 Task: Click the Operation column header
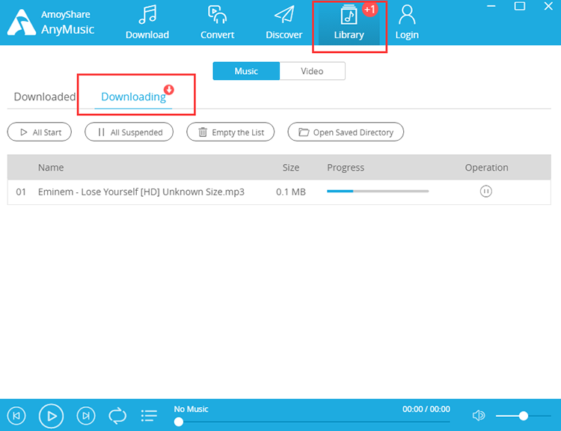point(487,168)
